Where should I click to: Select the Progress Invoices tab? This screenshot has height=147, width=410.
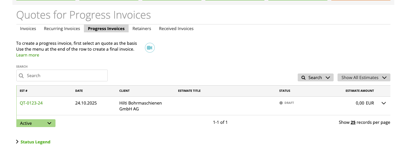[x=106, y=28]
